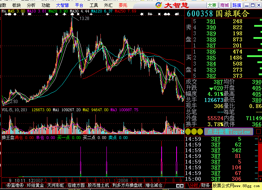
Task: Open the red 委托 menu
Action: pyautogui.click(x=123, y=5)
